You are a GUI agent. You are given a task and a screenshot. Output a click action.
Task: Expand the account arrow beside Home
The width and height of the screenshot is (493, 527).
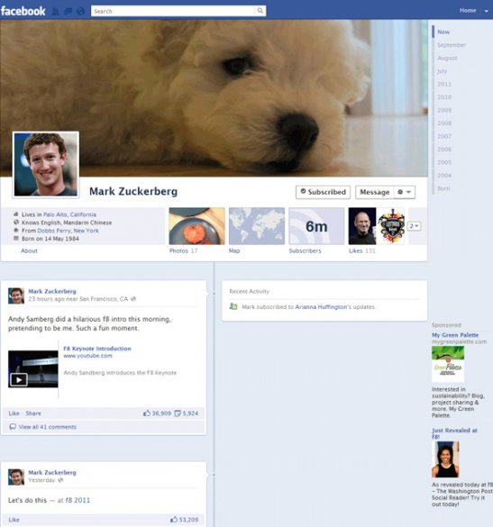tap(487, 11)
